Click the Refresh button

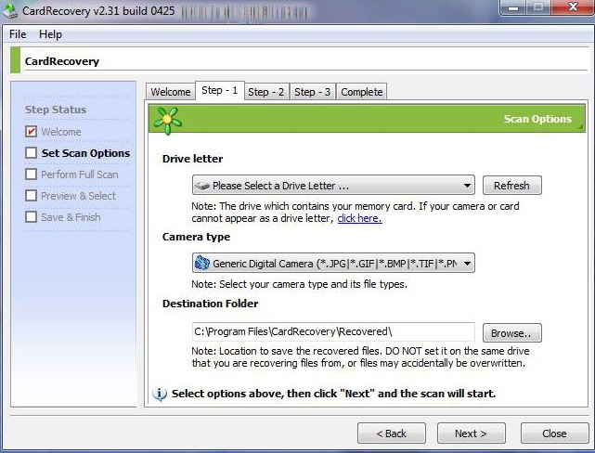click(x=511, y=186)
